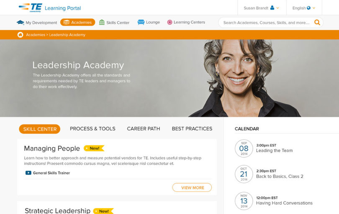The width and height of the screenshot is (339, 214).
Task: Expand the Susan Brandt account dropdown arrow
Action: (277, 8)
